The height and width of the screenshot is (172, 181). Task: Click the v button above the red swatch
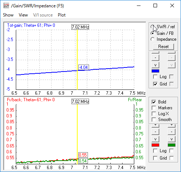point(155,139)
